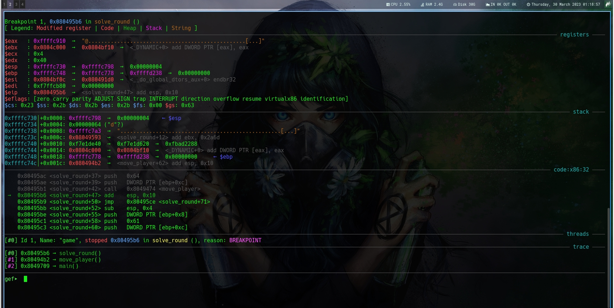Click the "registers" section title
This screenshot has height=308, width=614.
574,34
